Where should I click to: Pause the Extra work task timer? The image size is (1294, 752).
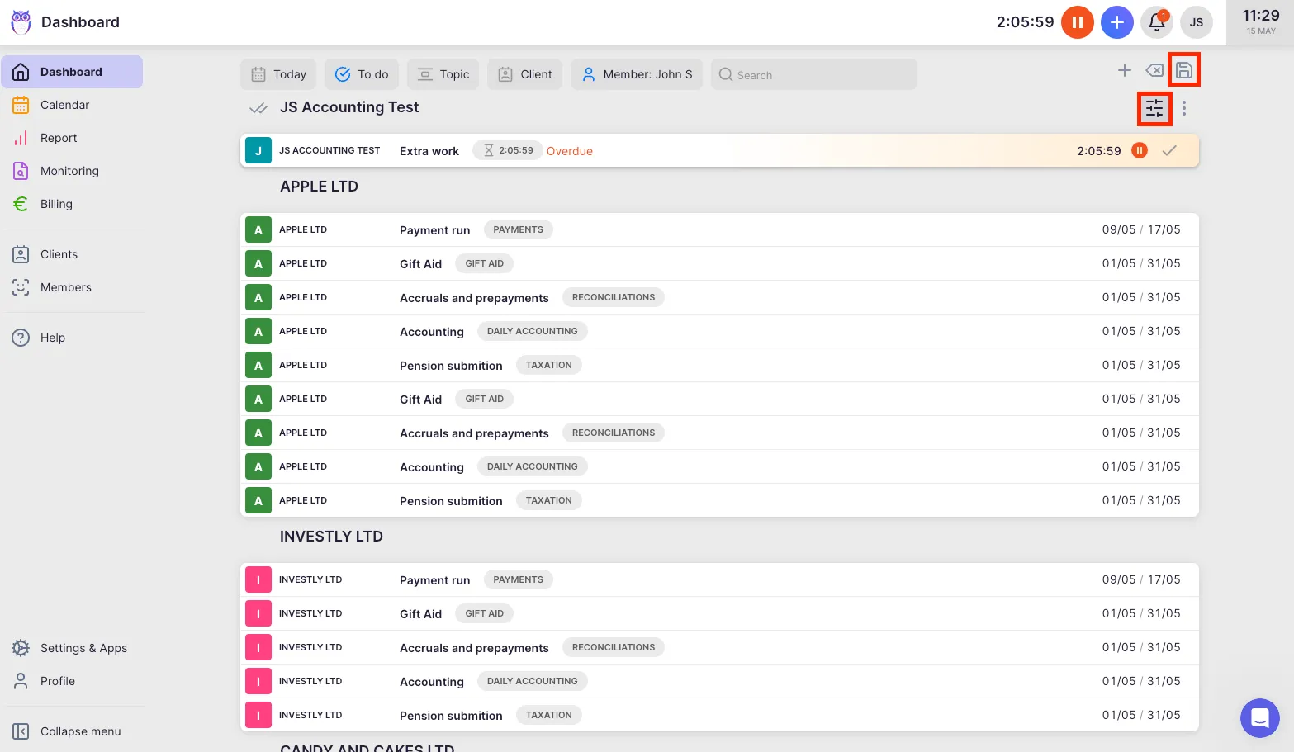1140,150
